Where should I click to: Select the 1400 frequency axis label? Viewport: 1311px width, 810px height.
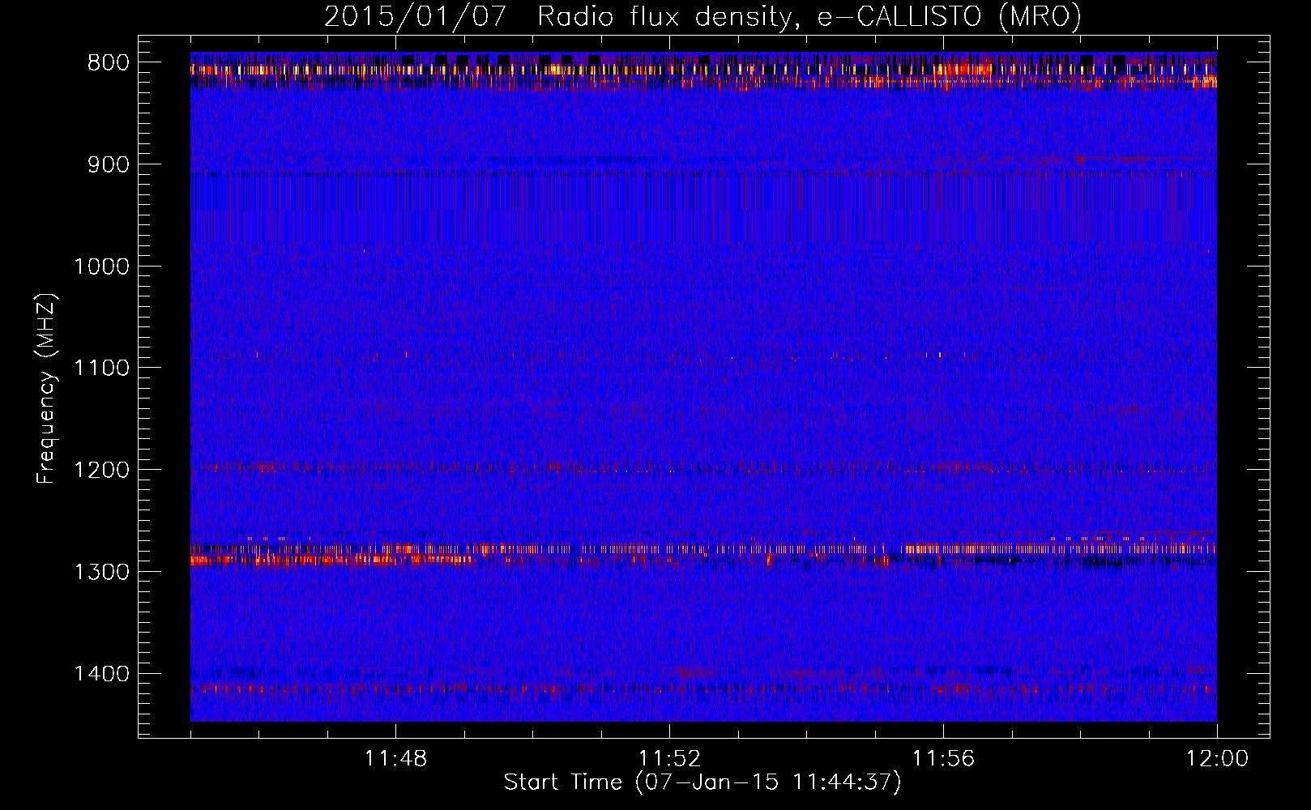tap(101, 674)
